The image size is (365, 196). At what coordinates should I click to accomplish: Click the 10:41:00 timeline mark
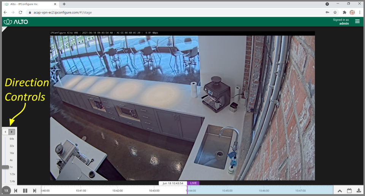point(81,191)
